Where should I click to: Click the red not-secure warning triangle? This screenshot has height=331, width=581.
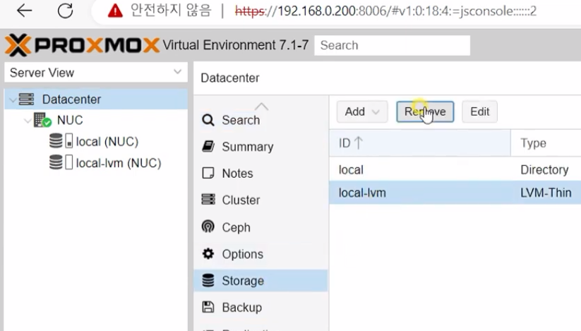(115, 11)
